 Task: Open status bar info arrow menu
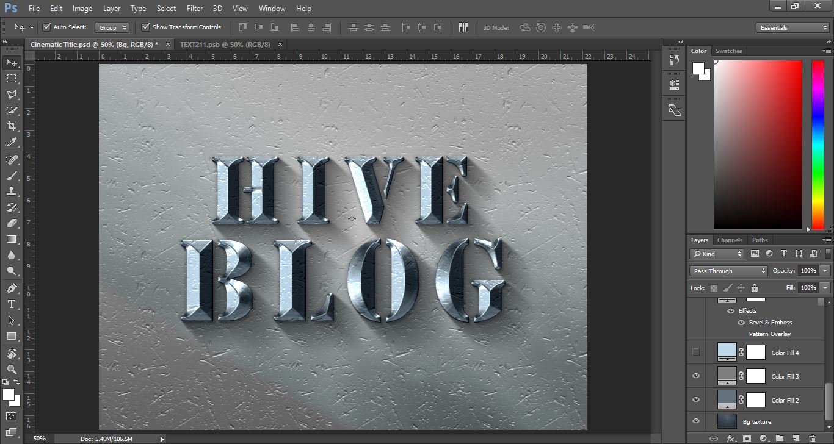click(x=162, y=439)
